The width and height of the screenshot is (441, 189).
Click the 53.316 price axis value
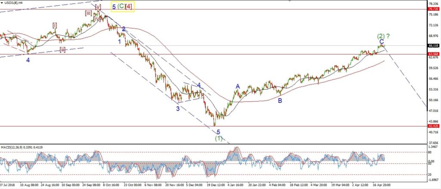point(433,89)
